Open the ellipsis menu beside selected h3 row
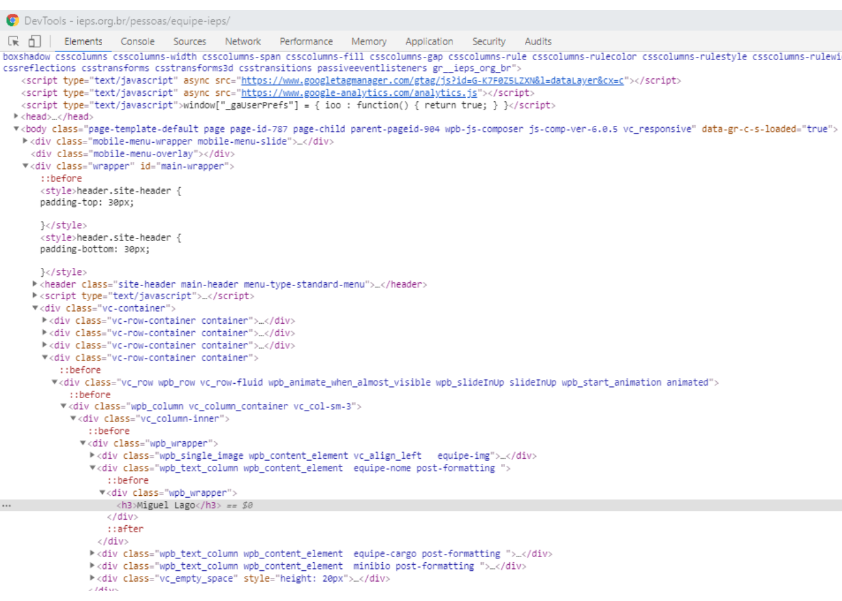Screen dimensions: 842x601 (6, 505)
